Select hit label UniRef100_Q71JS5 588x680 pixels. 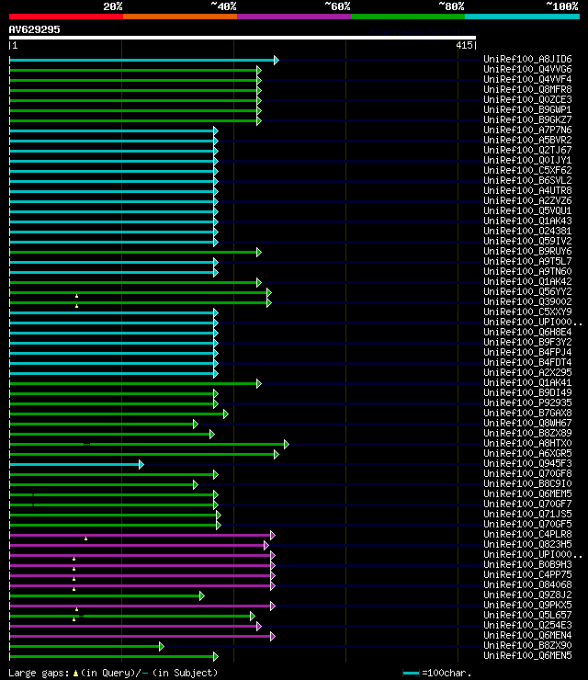(527, 514)
